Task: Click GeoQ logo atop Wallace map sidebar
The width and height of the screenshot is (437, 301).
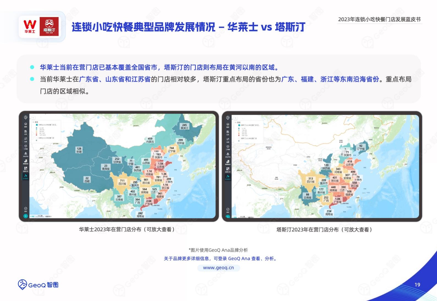Action: [26, 117]
